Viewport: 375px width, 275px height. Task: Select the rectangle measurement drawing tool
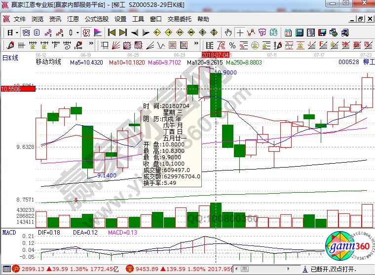105,45
